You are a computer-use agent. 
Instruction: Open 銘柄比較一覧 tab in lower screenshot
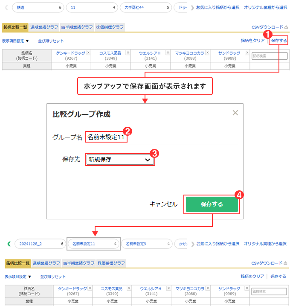coord(17,263)
